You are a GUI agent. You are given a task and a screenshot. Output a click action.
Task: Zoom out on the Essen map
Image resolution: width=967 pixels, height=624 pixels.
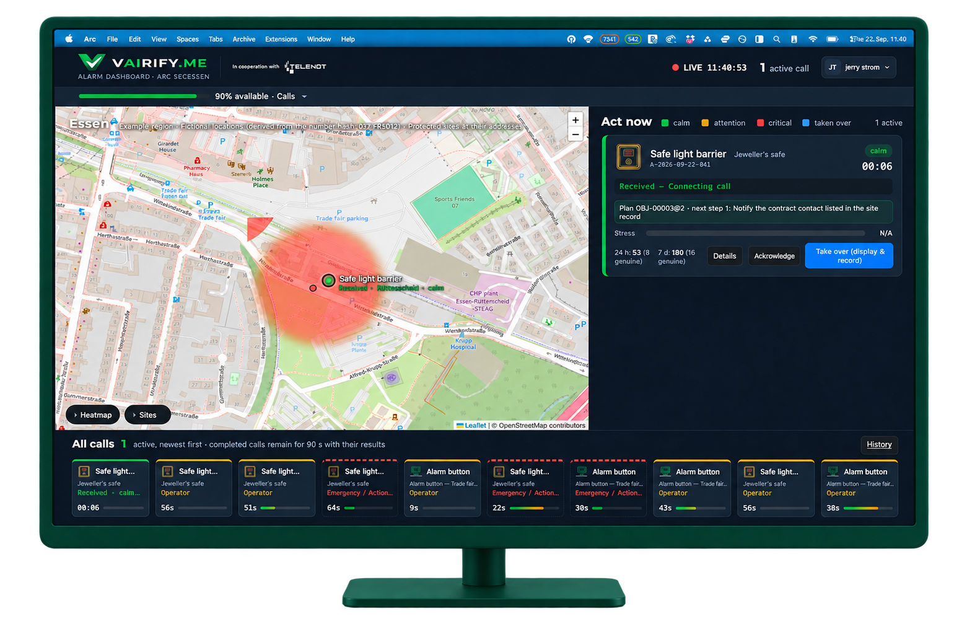pyautogui.click(x=575, y=134)
